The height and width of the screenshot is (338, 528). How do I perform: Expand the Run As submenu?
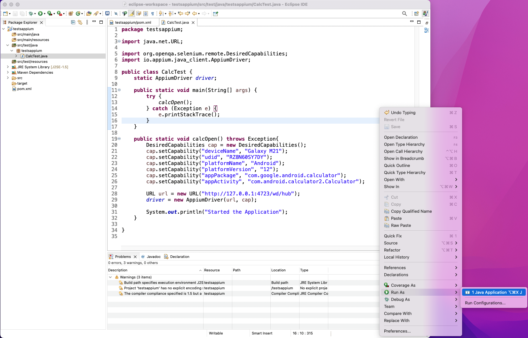point(398,292)
